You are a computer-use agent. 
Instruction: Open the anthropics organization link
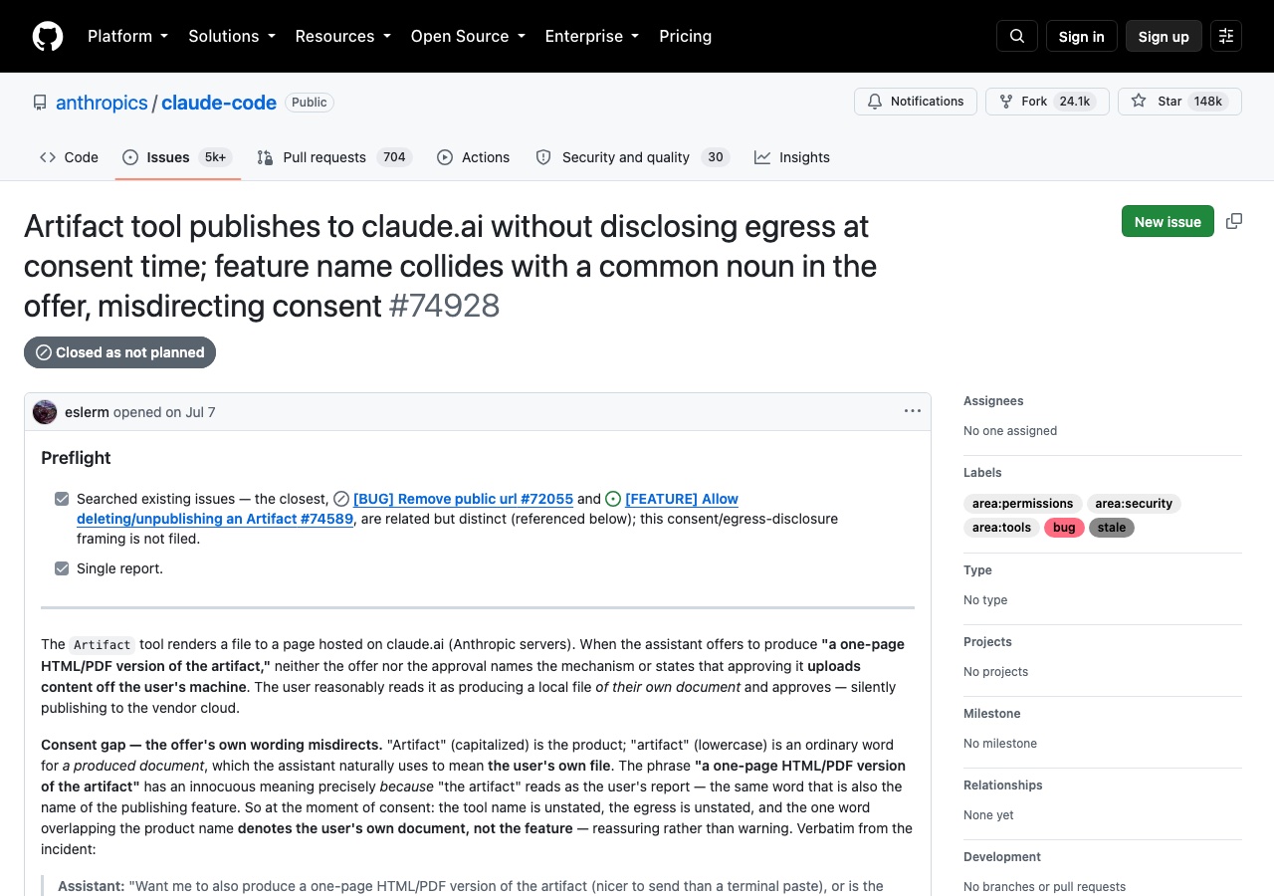click(102, 103)
